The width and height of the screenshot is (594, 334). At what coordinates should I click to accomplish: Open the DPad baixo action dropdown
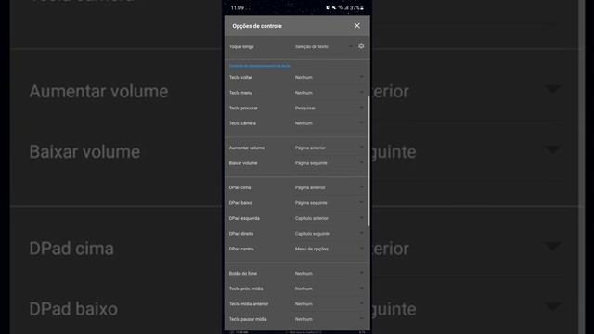[x=329, y=203]
